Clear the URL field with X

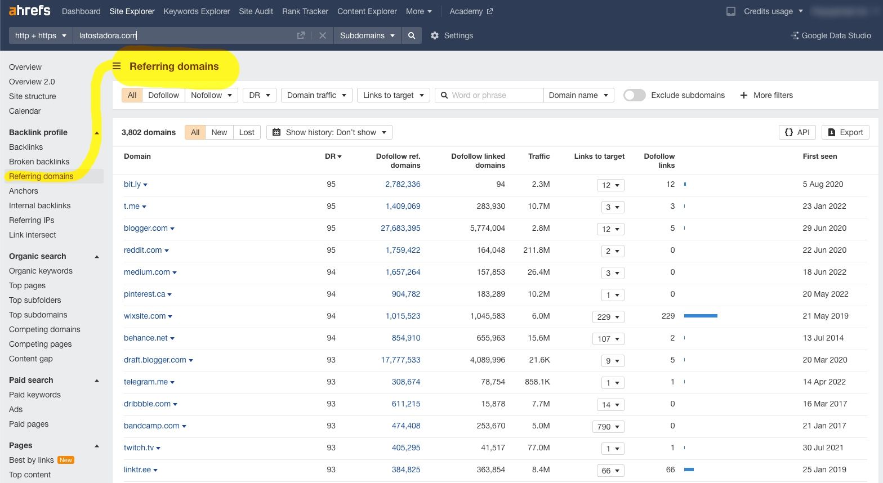click(323, 35)
